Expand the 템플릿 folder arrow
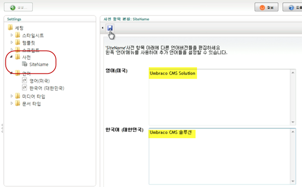The width and height of the screenshot is (302, 187). (x=12, y=42)
